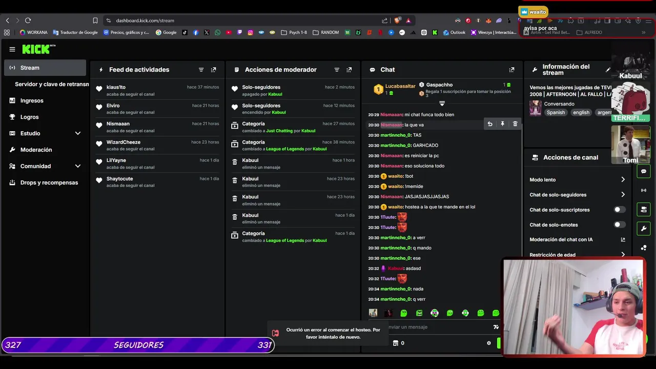Open the Outlook bookmark
This screenshot has height=369, width=656.
(x=454, y=32)
